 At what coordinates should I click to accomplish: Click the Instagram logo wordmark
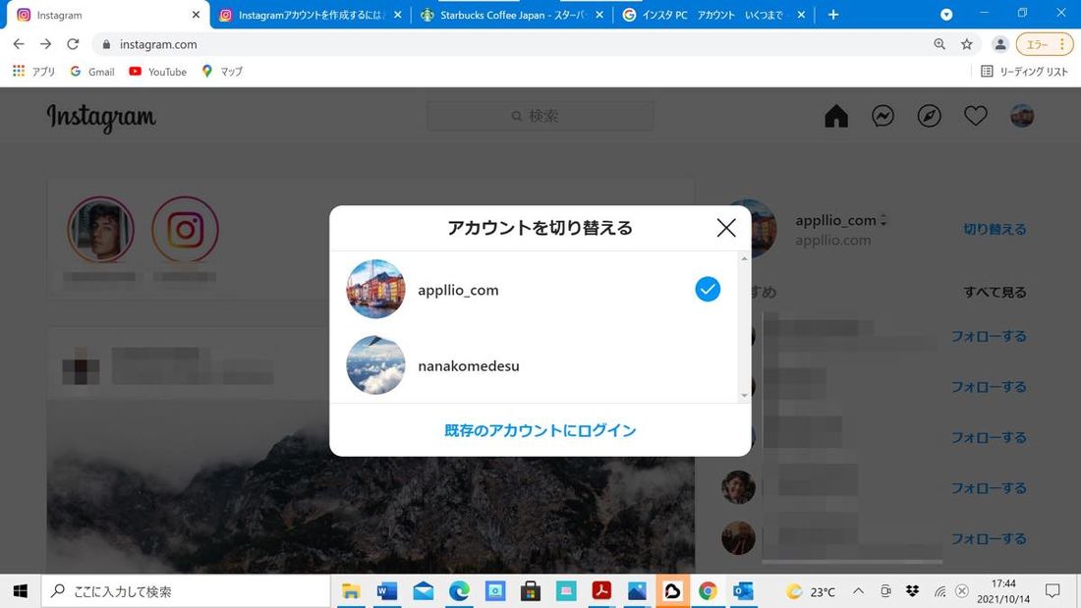(101, 117)
